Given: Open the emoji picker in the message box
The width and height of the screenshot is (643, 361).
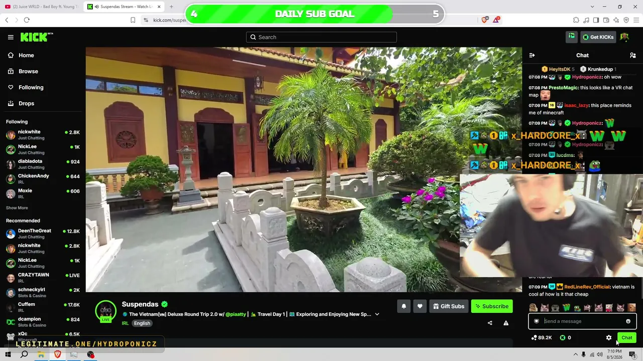Looking at the screenshot, I should tap(628, 321).
